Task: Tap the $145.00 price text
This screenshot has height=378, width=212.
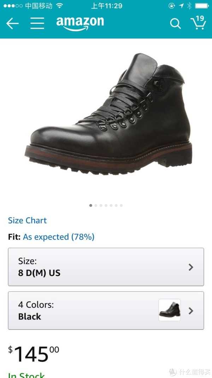Action: [x=34, y=354]
